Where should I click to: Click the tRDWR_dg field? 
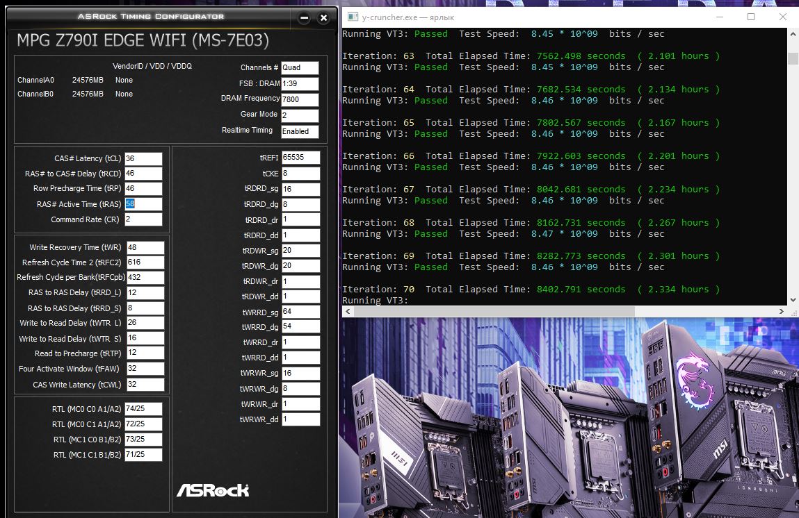(300, 266)
